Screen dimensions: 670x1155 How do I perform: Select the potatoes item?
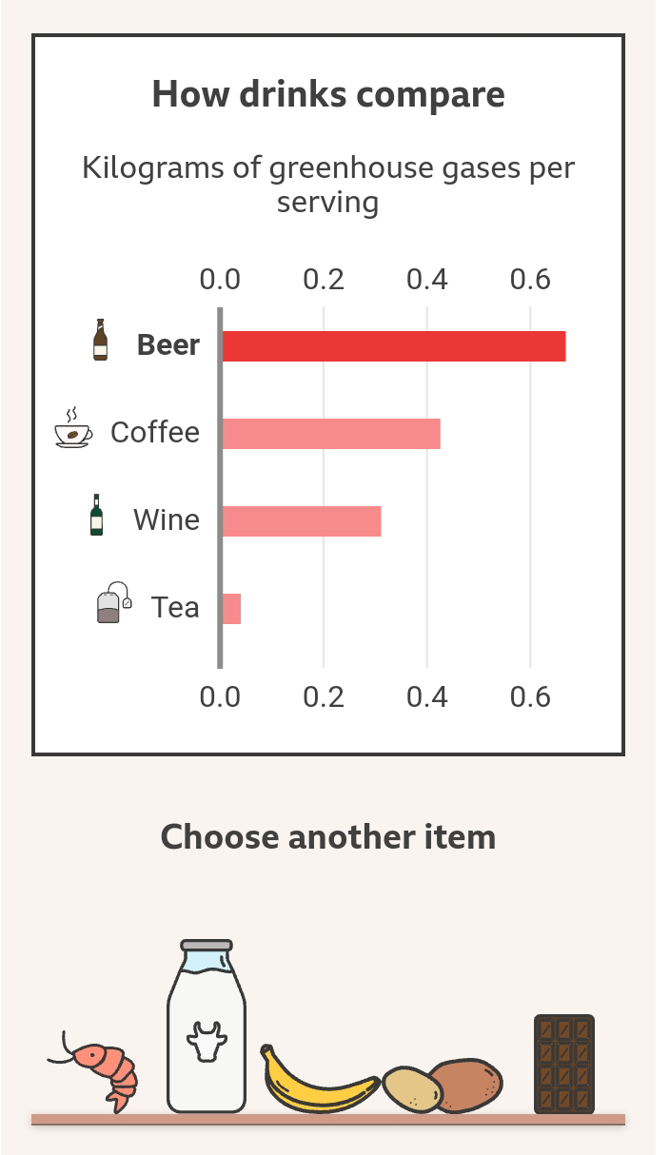point(443,1086)
